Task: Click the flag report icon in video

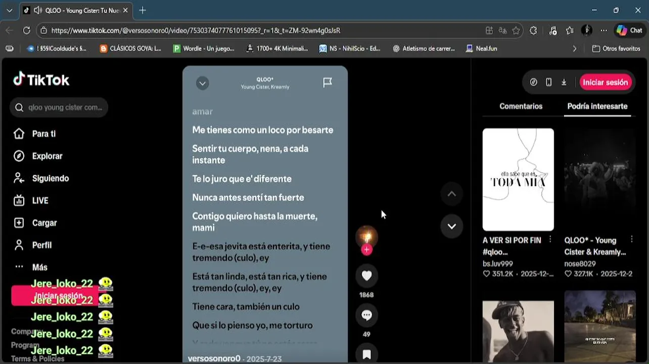Action: 328,82
